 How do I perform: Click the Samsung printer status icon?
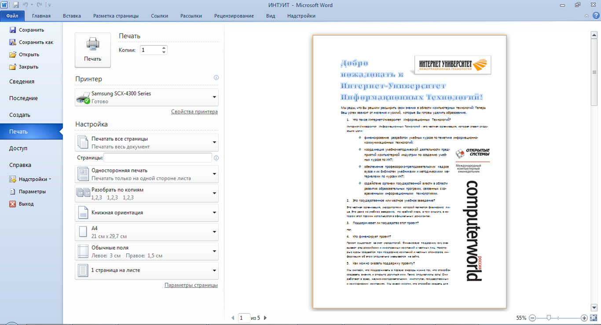click(x=83, y=97)
